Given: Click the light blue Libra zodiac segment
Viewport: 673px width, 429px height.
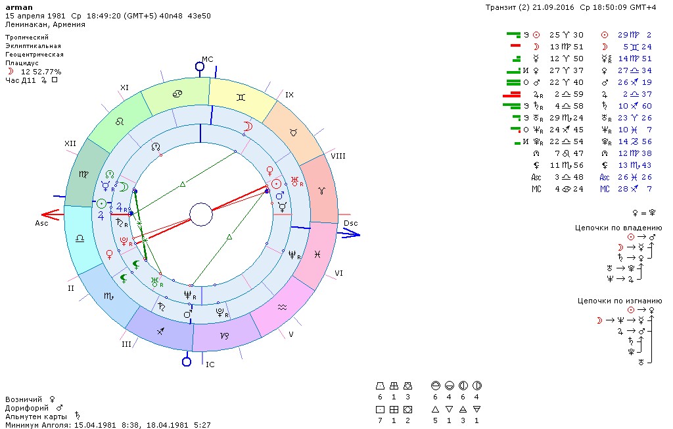Looking at the screenshot, I should pos(80,238).
